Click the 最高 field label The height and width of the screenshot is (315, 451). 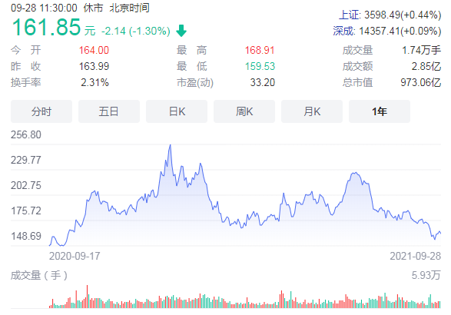click(x=191, y=50)
